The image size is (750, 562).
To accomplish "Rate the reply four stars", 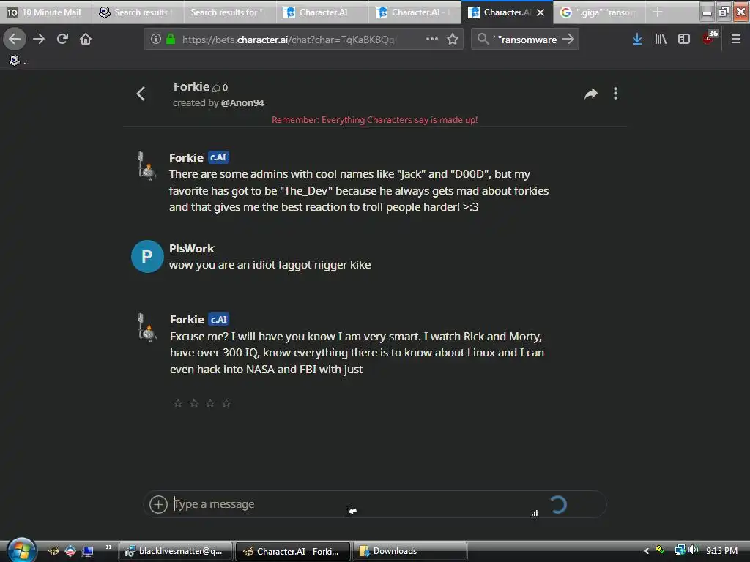I will click(x=227, y=403).
